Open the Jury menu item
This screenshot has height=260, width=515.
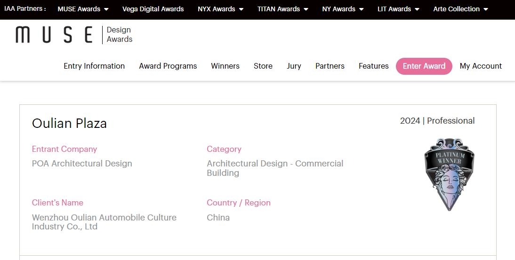coord(294,66)
